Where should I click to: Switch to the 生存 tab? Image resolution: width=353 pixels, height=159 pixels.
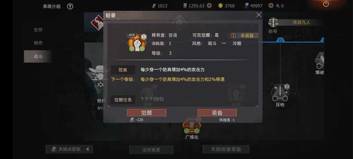tap(38, 30)
